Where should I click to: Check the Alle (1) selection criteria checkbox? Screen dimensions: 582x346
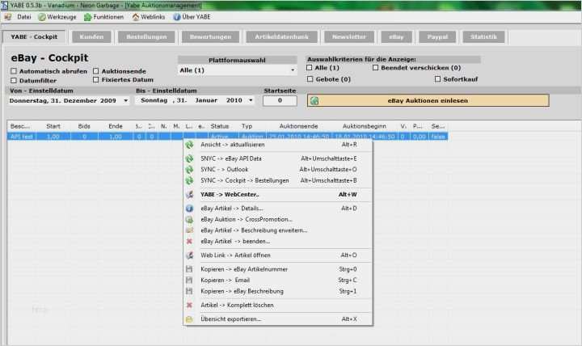(309, 68)
